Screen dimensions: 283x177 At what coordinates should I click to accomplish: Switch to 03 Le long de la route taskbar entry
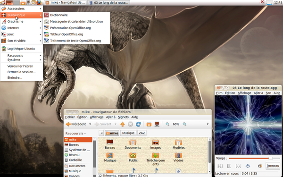pos(109,2)
